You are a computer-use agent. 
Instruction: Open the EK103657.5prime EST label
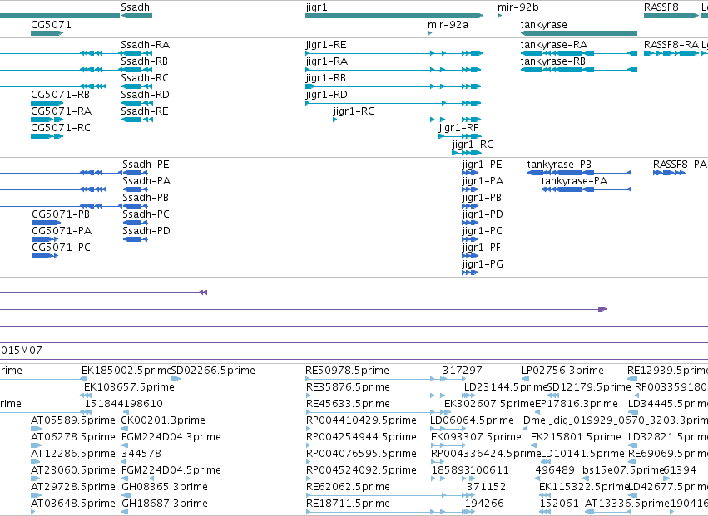tap(129, 387)
